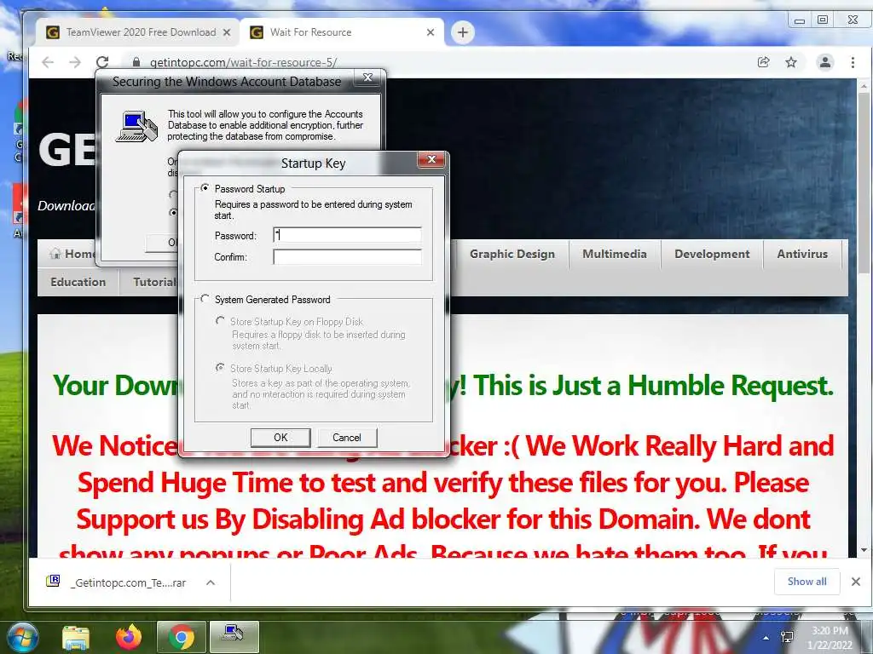This screenshot has height=654, width=873.
Task: Click Cancel in Startup Key dialog
Action: (x=347, y=438)
